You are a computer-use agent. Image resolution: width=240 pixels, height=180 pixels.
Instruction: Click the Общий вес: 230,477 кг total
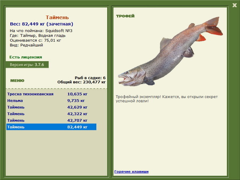click(82, 82)
